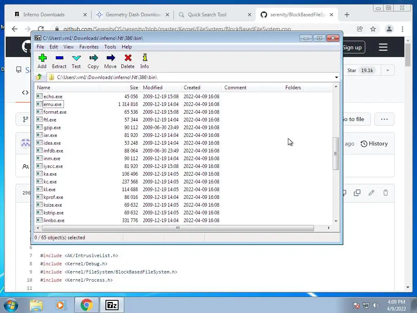Screen dimensions: 417x313
Task: Switch to Chrome from the taskbar
Action: (86, 305)
